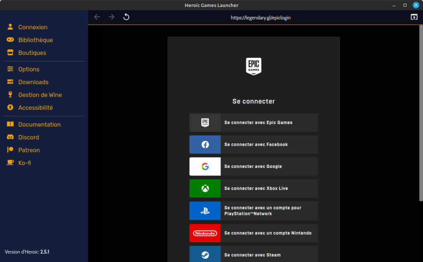Click the Boutiques store icon
Viewport: 423px width, 262px height.
click(x=10, y=52)
